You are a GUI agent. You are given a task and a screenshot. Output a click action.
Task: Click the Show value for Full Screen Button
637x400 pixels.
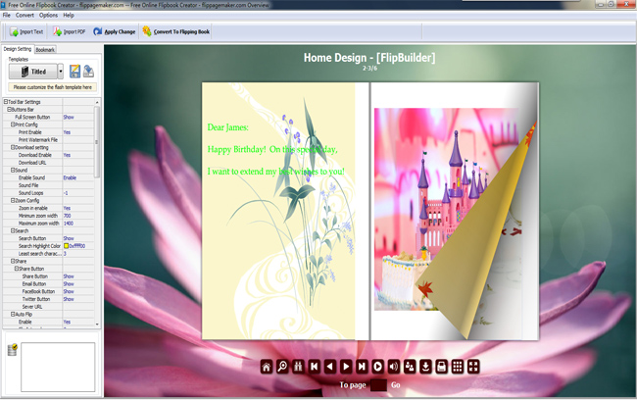tap(69, 117)
